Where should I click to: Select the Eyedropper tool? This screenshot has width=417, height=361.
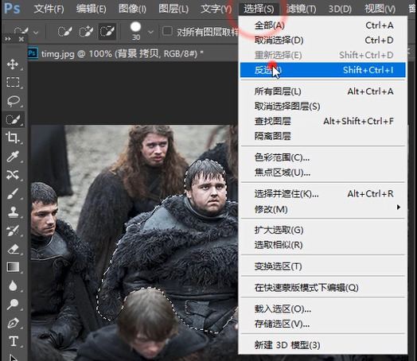pyautogui.click(x=13, y=157)
